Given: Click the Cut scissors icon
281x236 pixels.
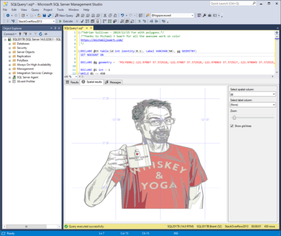Looking at the screenshot, I should [105, 15].
